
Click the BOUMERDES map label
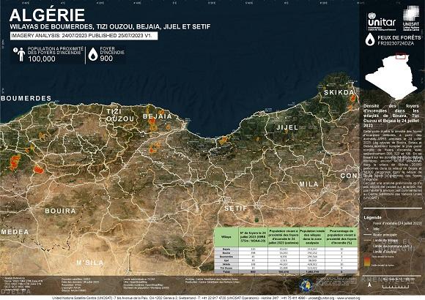(26, 98)
